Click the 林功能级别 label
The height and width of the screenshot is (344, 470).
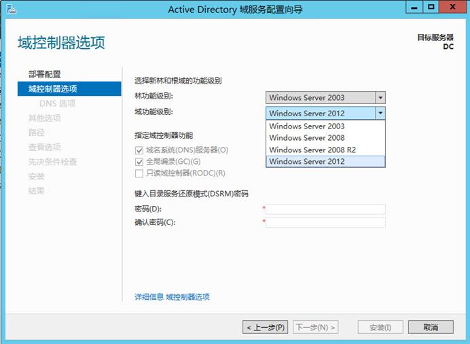point(153,97)
